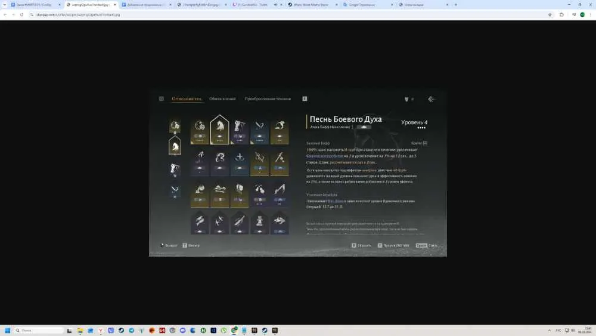Click the equipped staff figure slot in left column
596x336 pixels.
coord(175,169)
